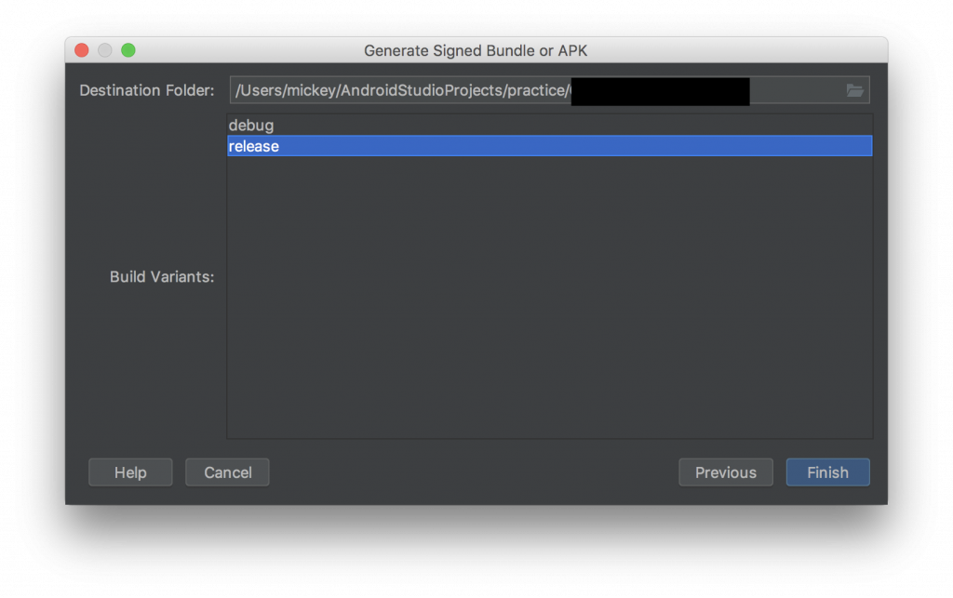Click the Destination Folder label
Image resolution: width=953 pixels, height=598 pixels.
(x=147, y=90)
